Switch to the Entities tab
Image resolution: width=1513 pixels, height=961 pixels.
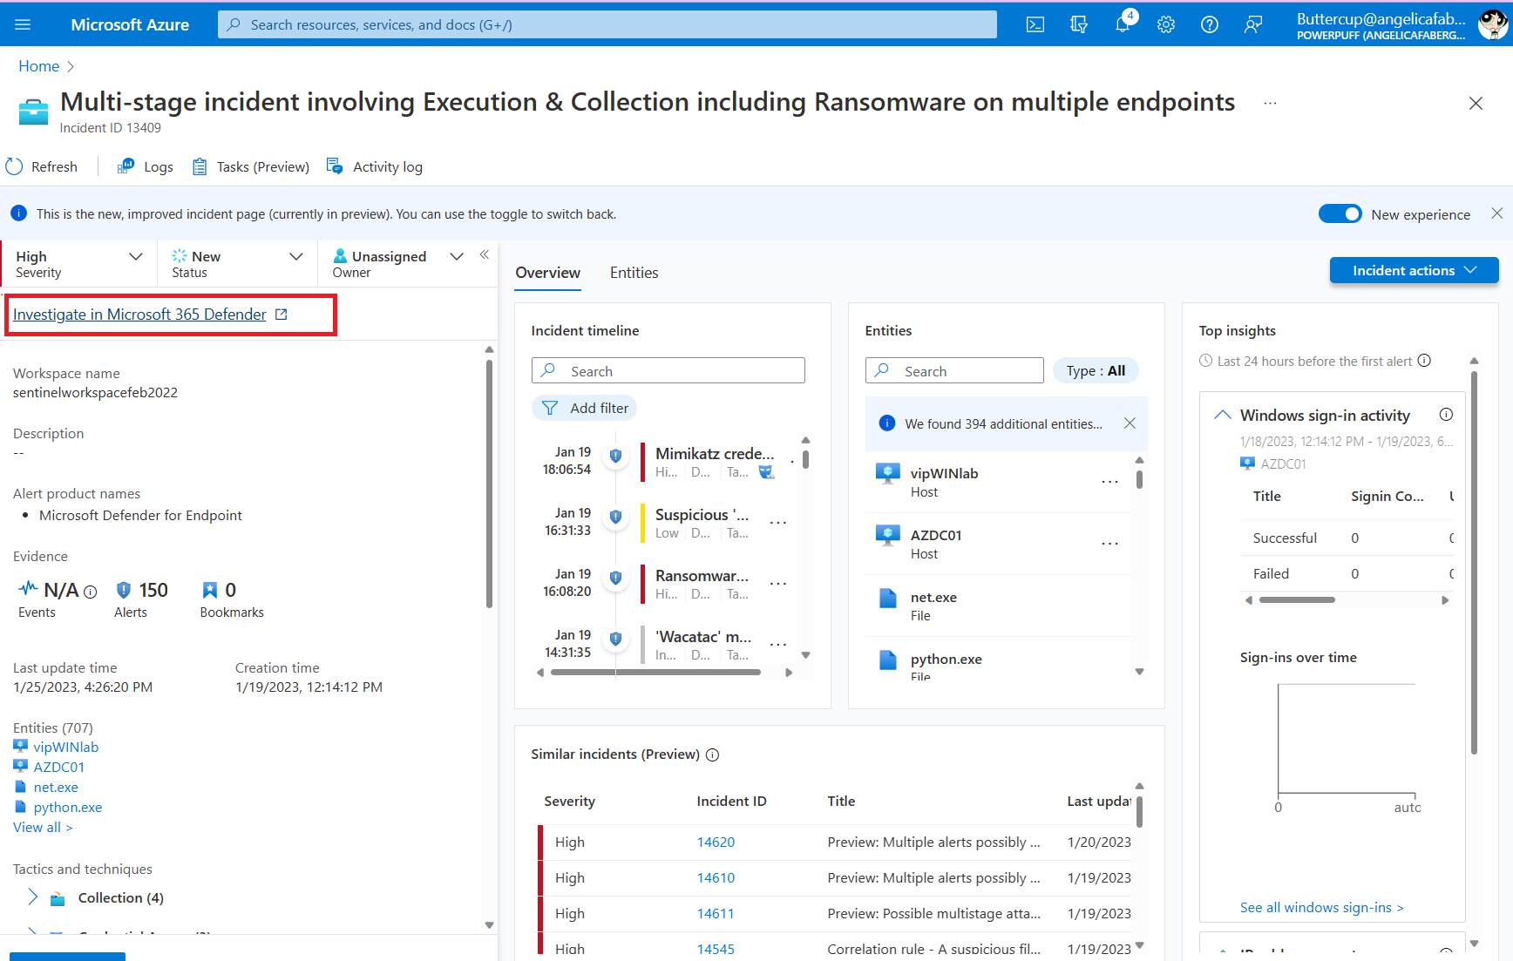pos(634,273)
